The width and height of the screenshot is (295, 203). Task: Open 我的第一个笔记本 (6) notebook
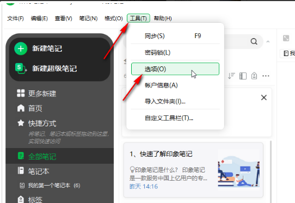(x=54, y=186)
